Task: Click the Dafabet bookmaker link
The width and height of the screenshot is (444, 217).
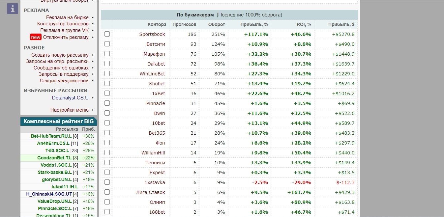Action: [156, 64]
